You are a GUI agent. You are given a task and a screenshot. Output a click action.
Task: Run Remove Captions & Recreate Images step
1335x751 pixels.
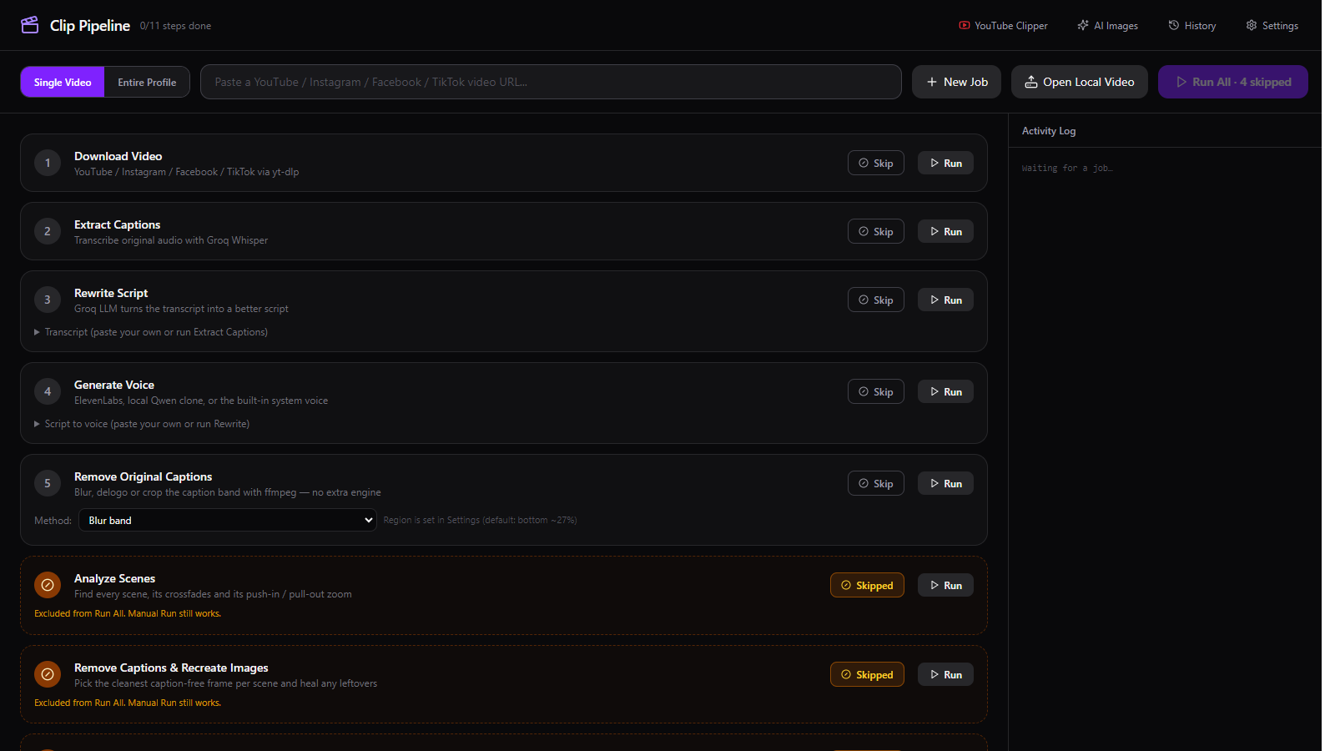click(945, 674)
